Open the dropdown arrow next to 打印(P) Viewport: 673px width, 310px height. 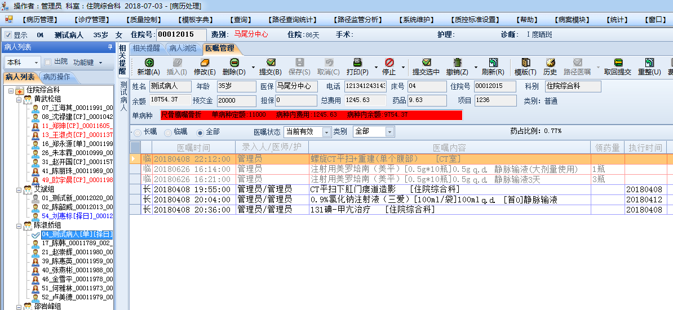coord(377,68)
